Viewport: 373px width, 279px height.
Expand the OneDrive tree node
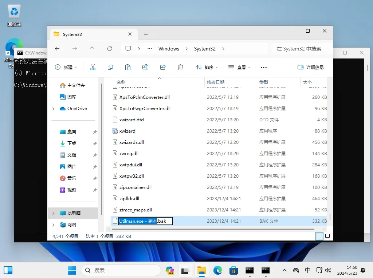54,109
